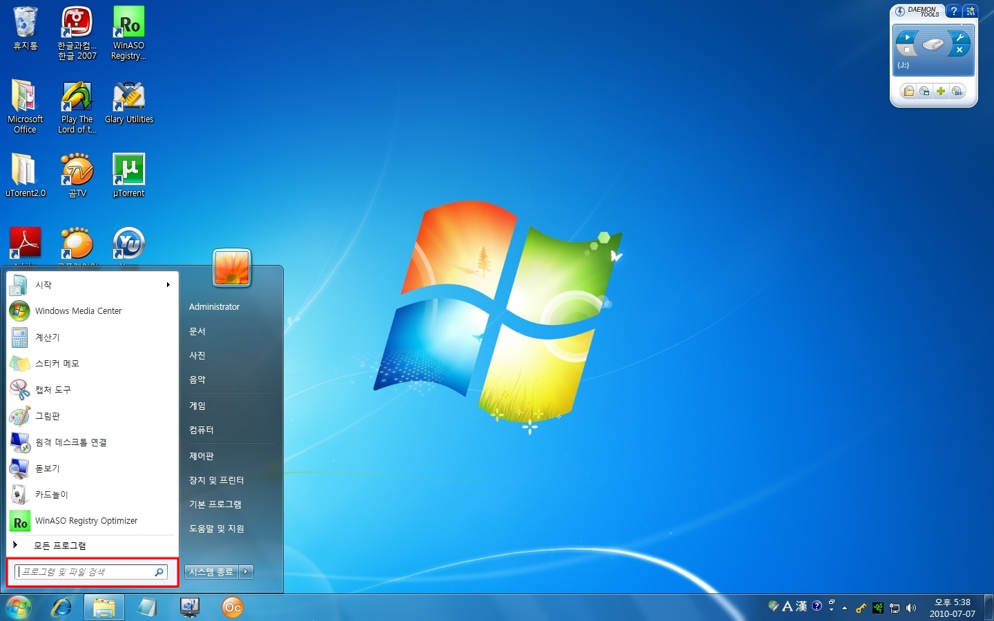Open the DAEMON Tools wrench settings icon
Viewport: 994px width, 621px height.
959,37
